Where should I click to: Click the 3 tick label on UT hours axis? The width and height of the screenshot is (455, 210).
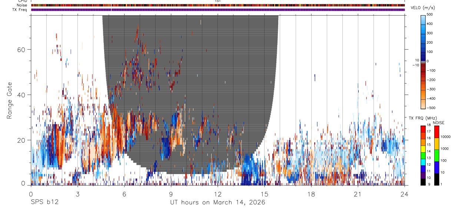(78, 194)
